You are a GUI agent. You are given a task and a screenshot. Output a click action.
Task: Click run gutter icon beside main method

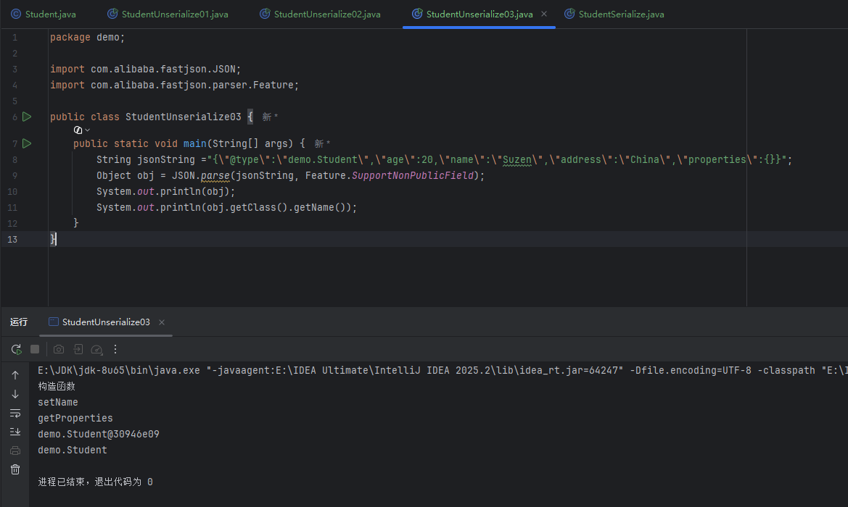[x=27, y=143]
